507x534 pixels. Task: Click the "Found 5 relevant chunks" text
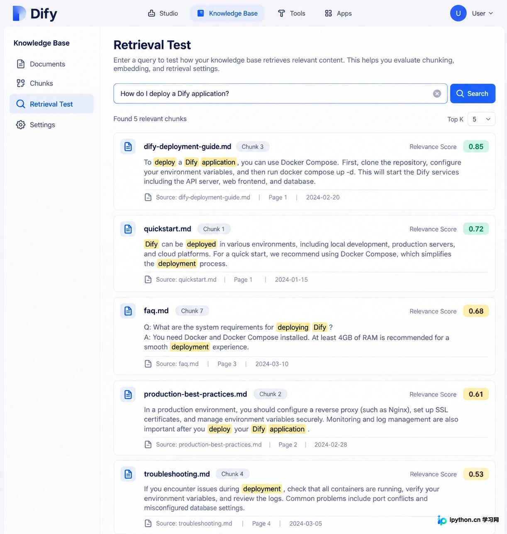click(150, 119)
